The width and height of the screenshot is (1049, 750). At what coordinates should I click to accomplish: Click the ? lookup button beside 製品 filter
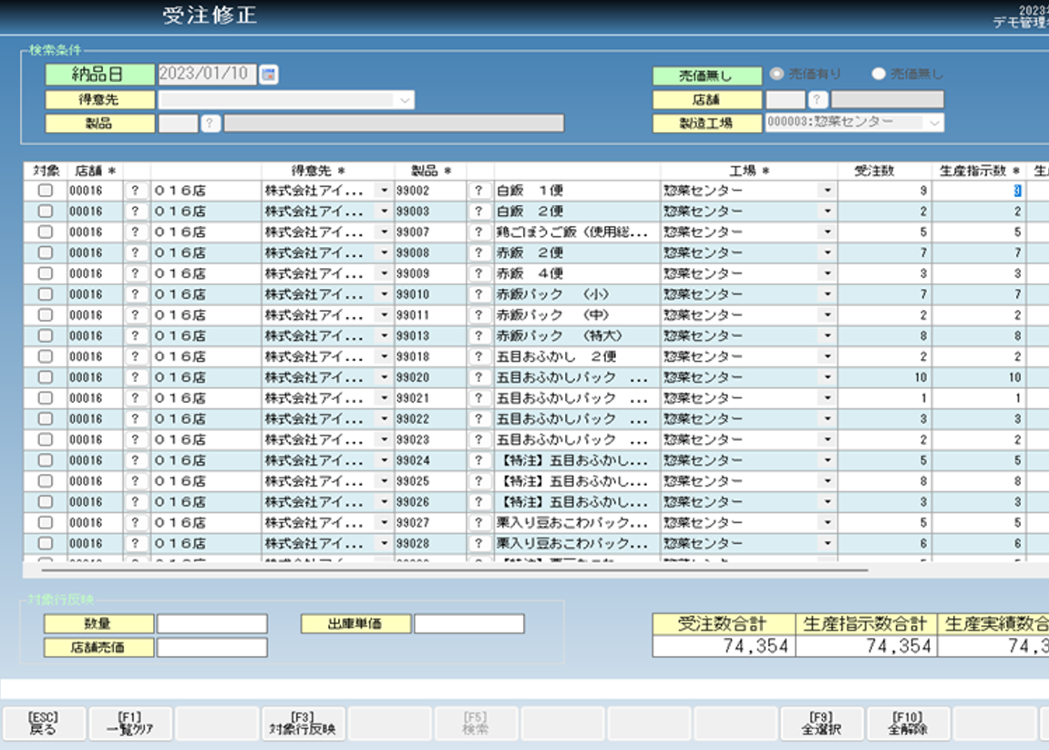coord(210,123)
